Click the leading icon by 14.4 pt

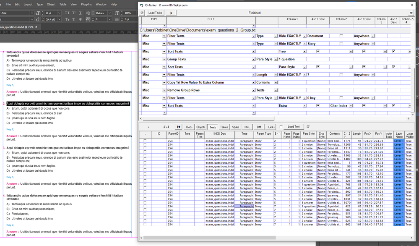[38, 19]
